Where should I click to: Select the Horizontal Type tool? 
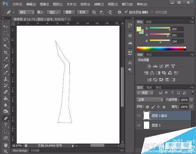5,125
